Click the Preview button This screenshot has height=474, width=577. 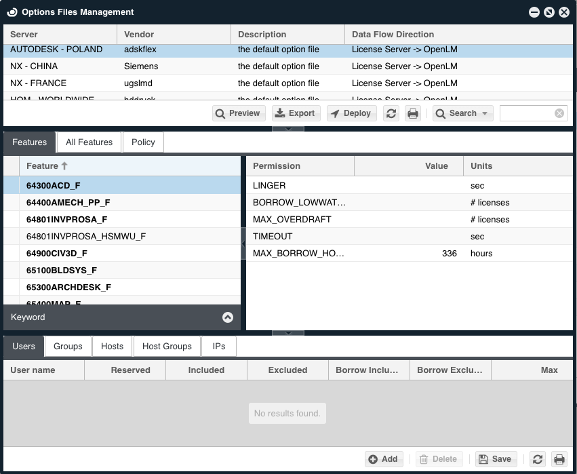[237, 113]
